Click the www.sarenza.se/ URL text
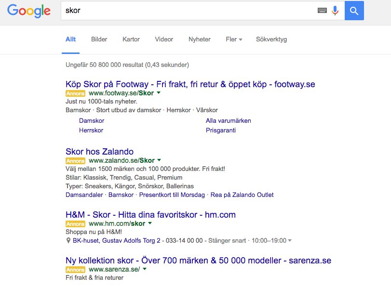Viewport: 391px width, 287px height. pos(114,269)
